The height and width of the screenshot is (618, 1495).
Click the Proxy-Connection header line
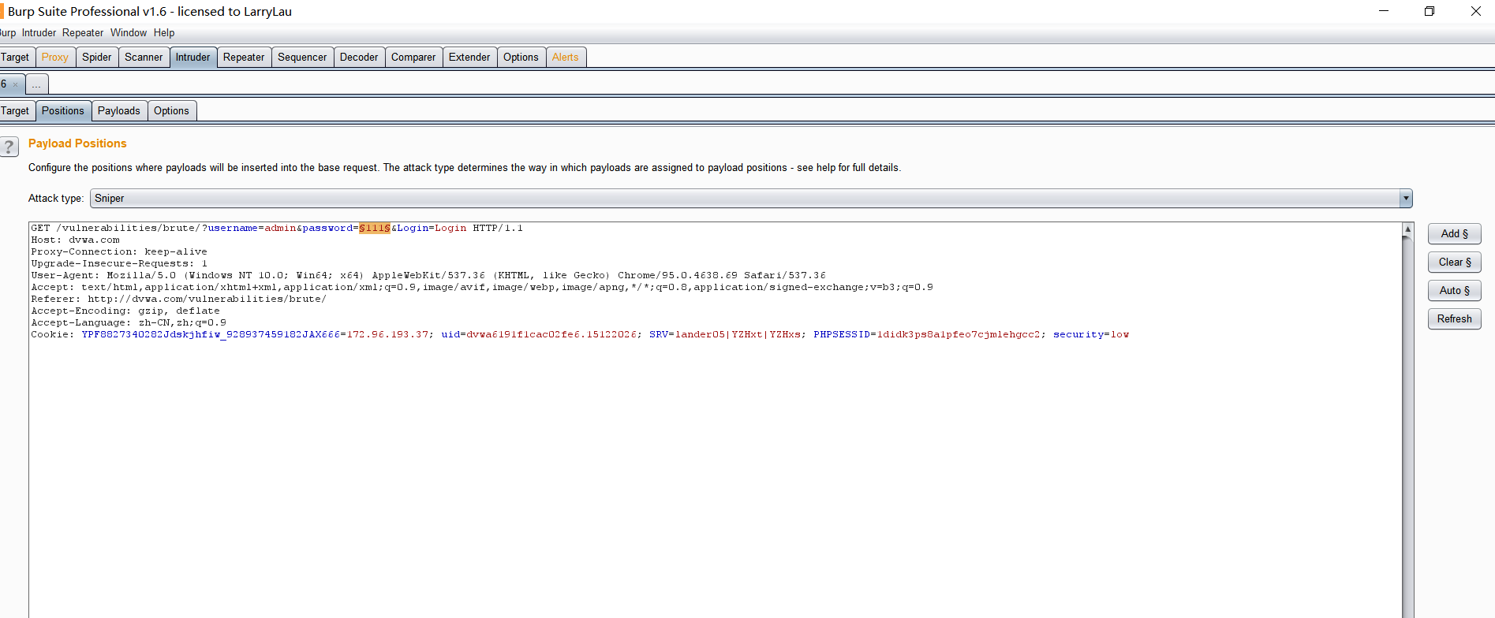[x=119, y=251]
